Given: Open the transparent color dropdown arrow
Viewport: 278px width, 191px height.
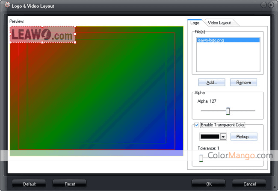Looking at the screenshot, I should [x=223, y=137].
